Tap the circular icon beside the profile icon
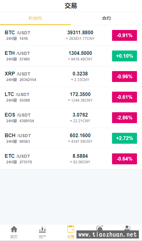 point(99,228)
